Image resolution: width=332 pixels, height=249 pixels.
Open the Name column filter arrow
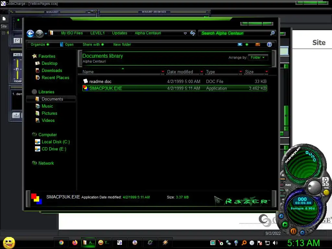tap(163, 72)
